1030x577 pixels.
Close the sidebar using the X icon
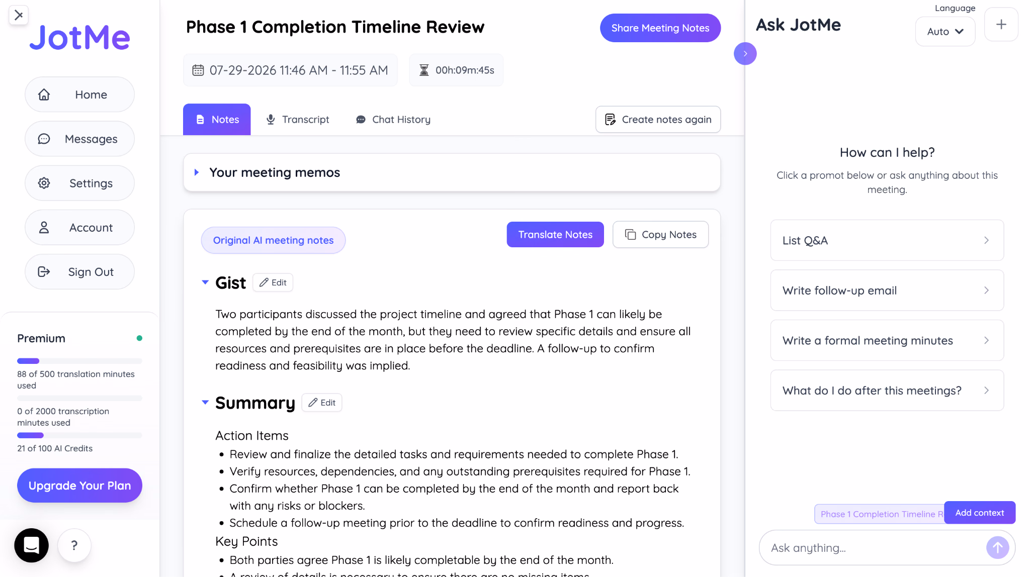[19, 15]
